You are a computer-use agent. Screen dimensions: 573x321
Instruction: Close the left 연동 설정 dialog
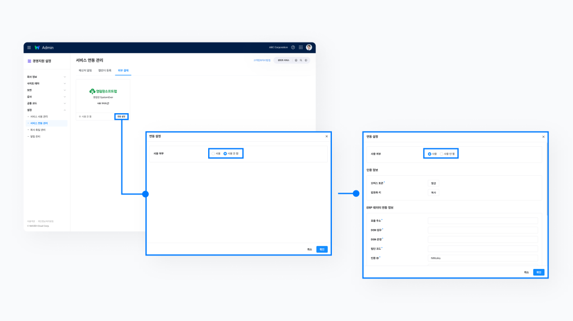pyautogui.click(x=327, y=136)
